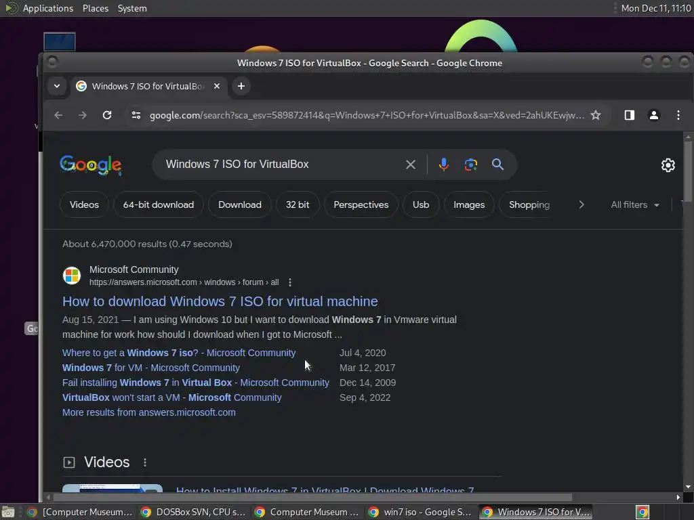Clear the search box with X
The image size is (694, 520).
[x=411, y=165]
